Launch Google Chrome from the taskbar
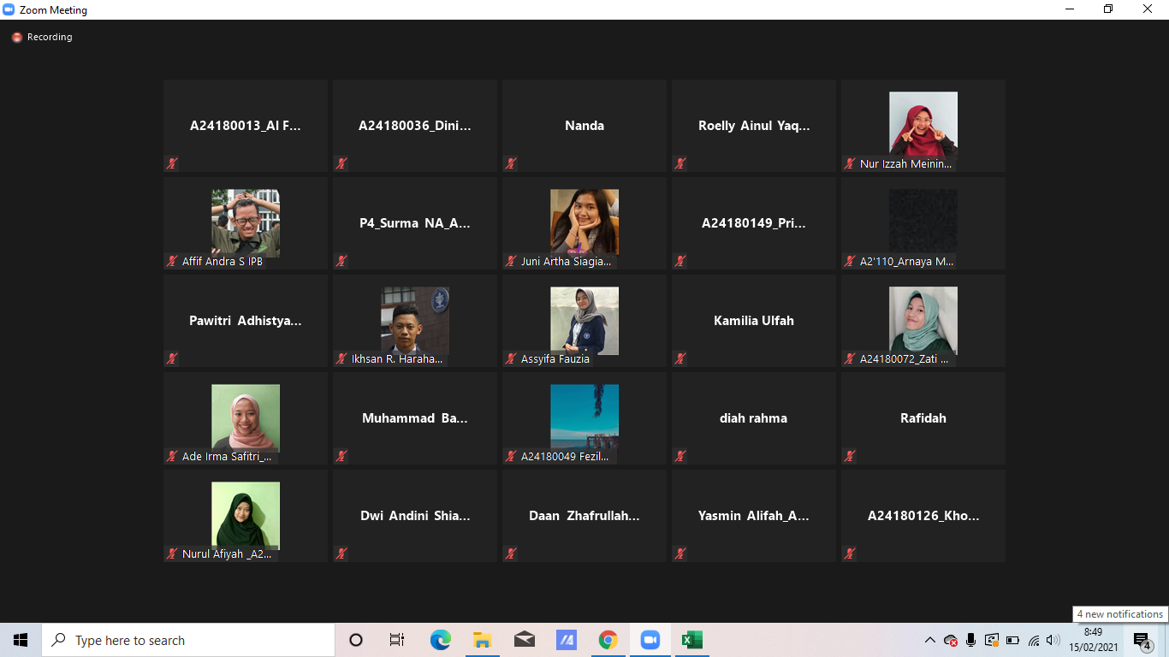This screenshot has height=657, width=1169. click(x=608, y=640)
